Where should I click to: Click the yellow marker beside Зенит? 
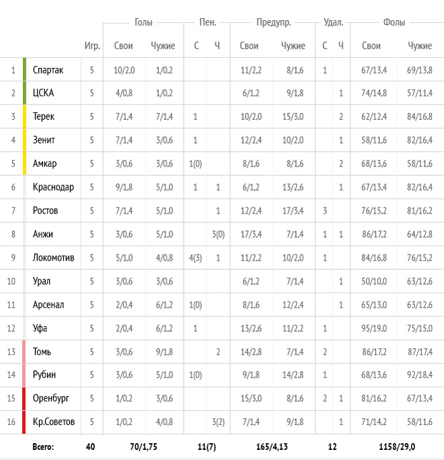pyautogui.click(x=25, y=140)
